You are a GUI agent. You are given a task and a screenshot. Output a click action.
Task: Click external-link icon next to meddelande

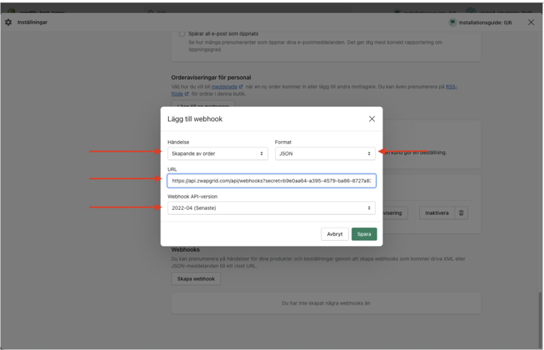241,87
